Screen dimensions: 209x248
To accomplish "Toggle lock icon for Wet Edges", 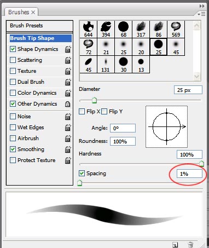I will click(x=68, y=128).
